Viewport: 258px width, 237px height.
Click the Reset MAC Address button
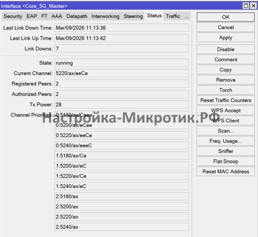tap(226, 172)
